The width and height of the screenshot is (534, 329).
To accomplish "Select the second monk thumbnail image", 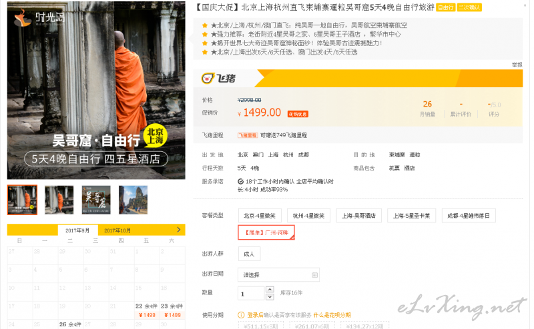I will tap(59, 200).
